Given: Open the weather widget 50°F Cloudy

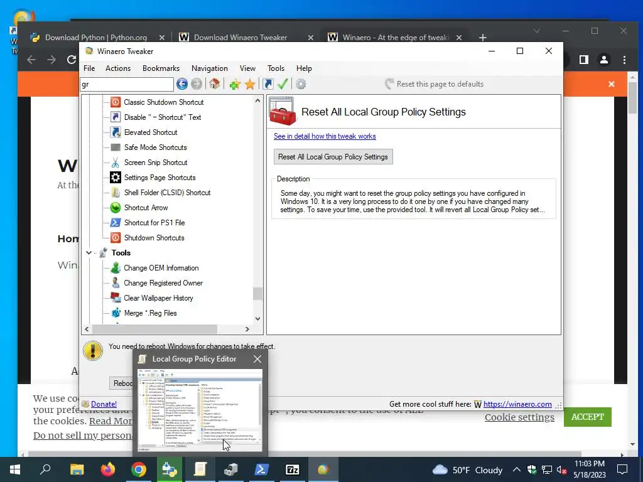Looking at the screenshot, I should point(467,469).
